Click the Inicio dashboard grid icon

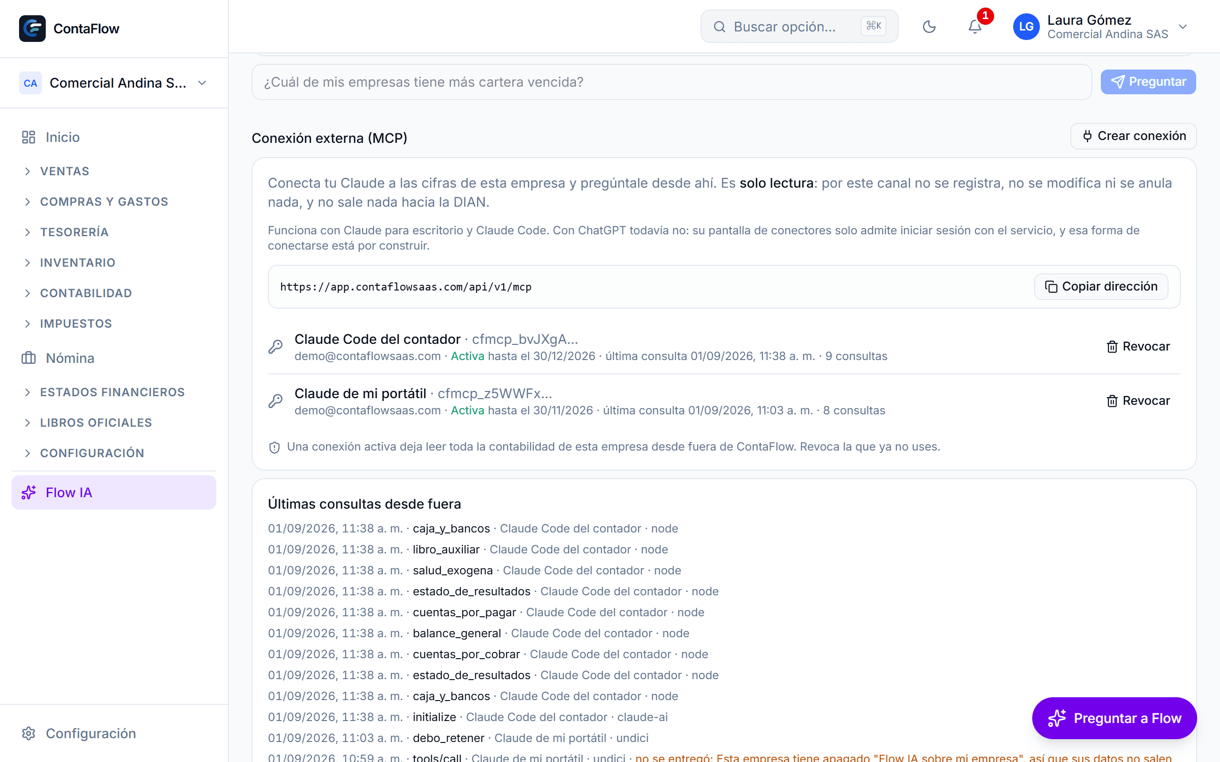29,137
